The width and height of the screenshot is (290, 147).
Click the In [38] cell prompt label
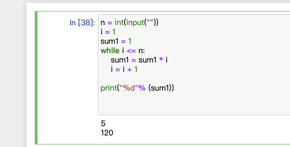[82, 23]
